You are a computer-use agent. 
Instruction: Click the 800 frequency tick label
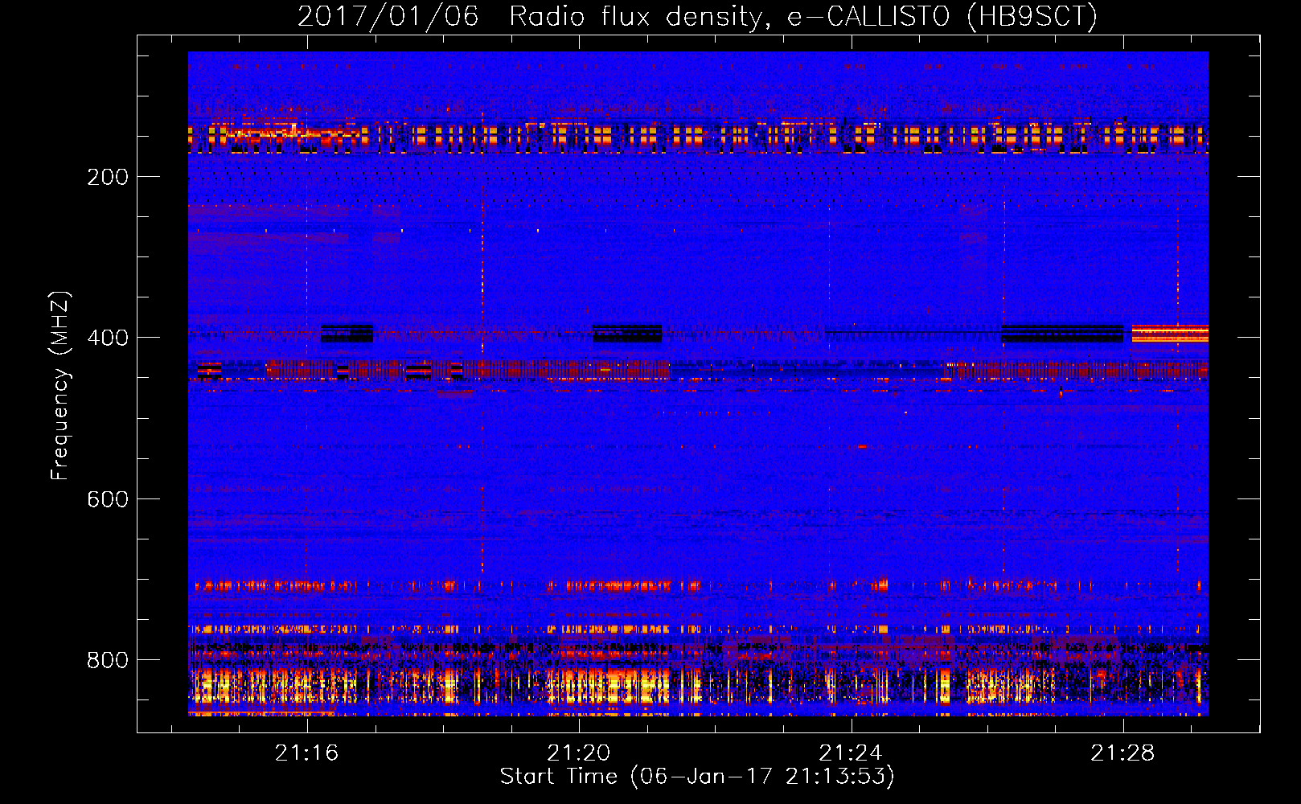click(x=108, y=660)
